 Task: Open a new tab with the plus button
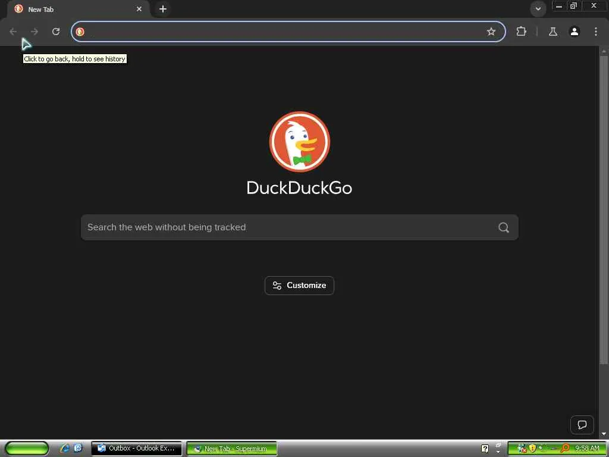click(x=163, y=9)
